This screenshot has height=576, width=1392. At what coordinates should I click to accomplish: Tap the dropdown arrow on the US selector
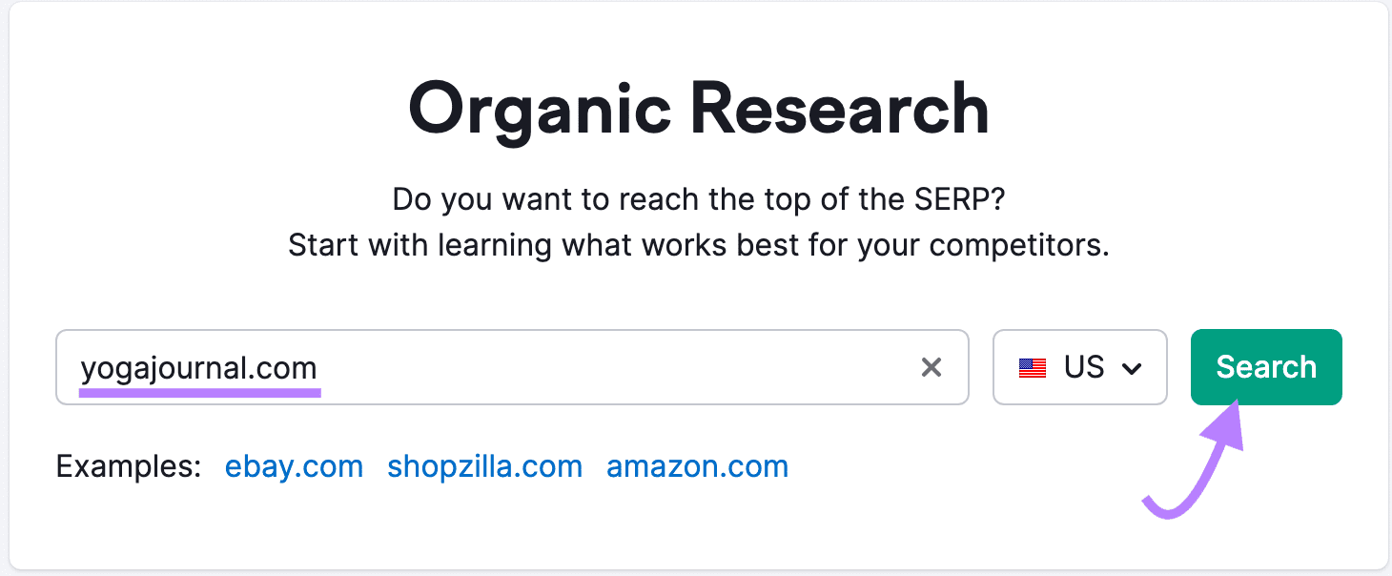point(1136,367)
